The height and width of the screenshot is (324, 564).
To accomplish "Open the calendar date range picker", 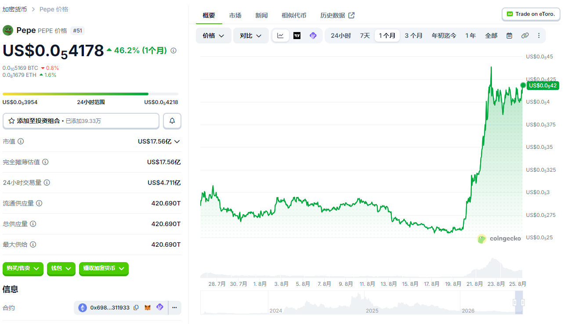I will 510,36.
